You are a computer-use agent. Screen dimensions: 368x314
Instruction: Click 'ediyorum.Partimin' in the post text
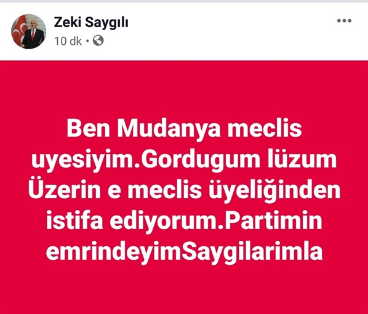[x=216, y=222]
